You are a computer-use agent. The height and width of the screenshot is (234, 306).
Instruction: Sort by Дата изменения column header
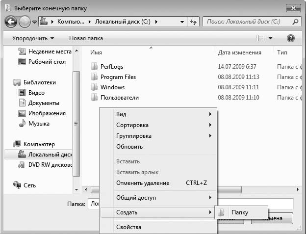(239, 52)
